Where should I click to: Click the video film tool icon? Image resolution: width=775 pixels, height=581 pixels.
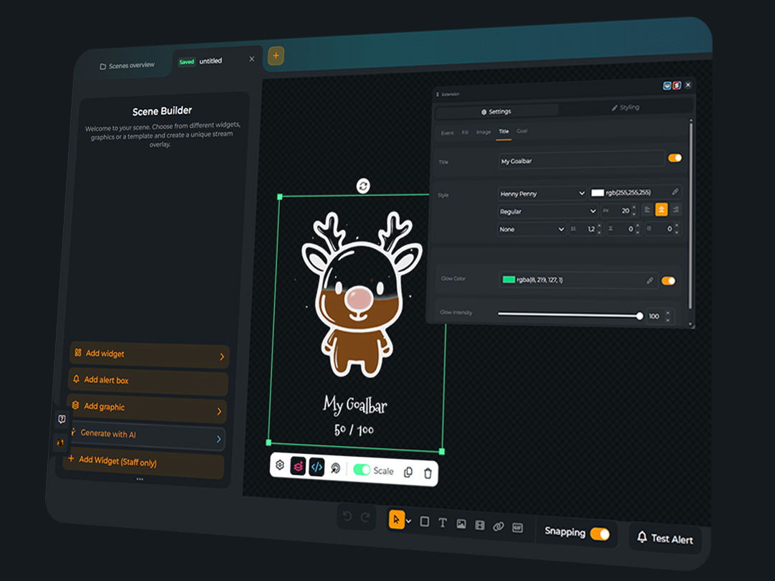tap(480, 525)
